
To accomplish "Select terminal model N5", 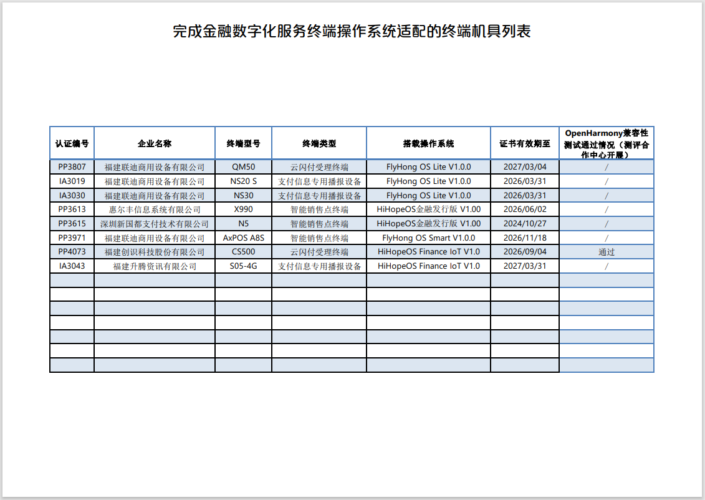I will (243, 223).
